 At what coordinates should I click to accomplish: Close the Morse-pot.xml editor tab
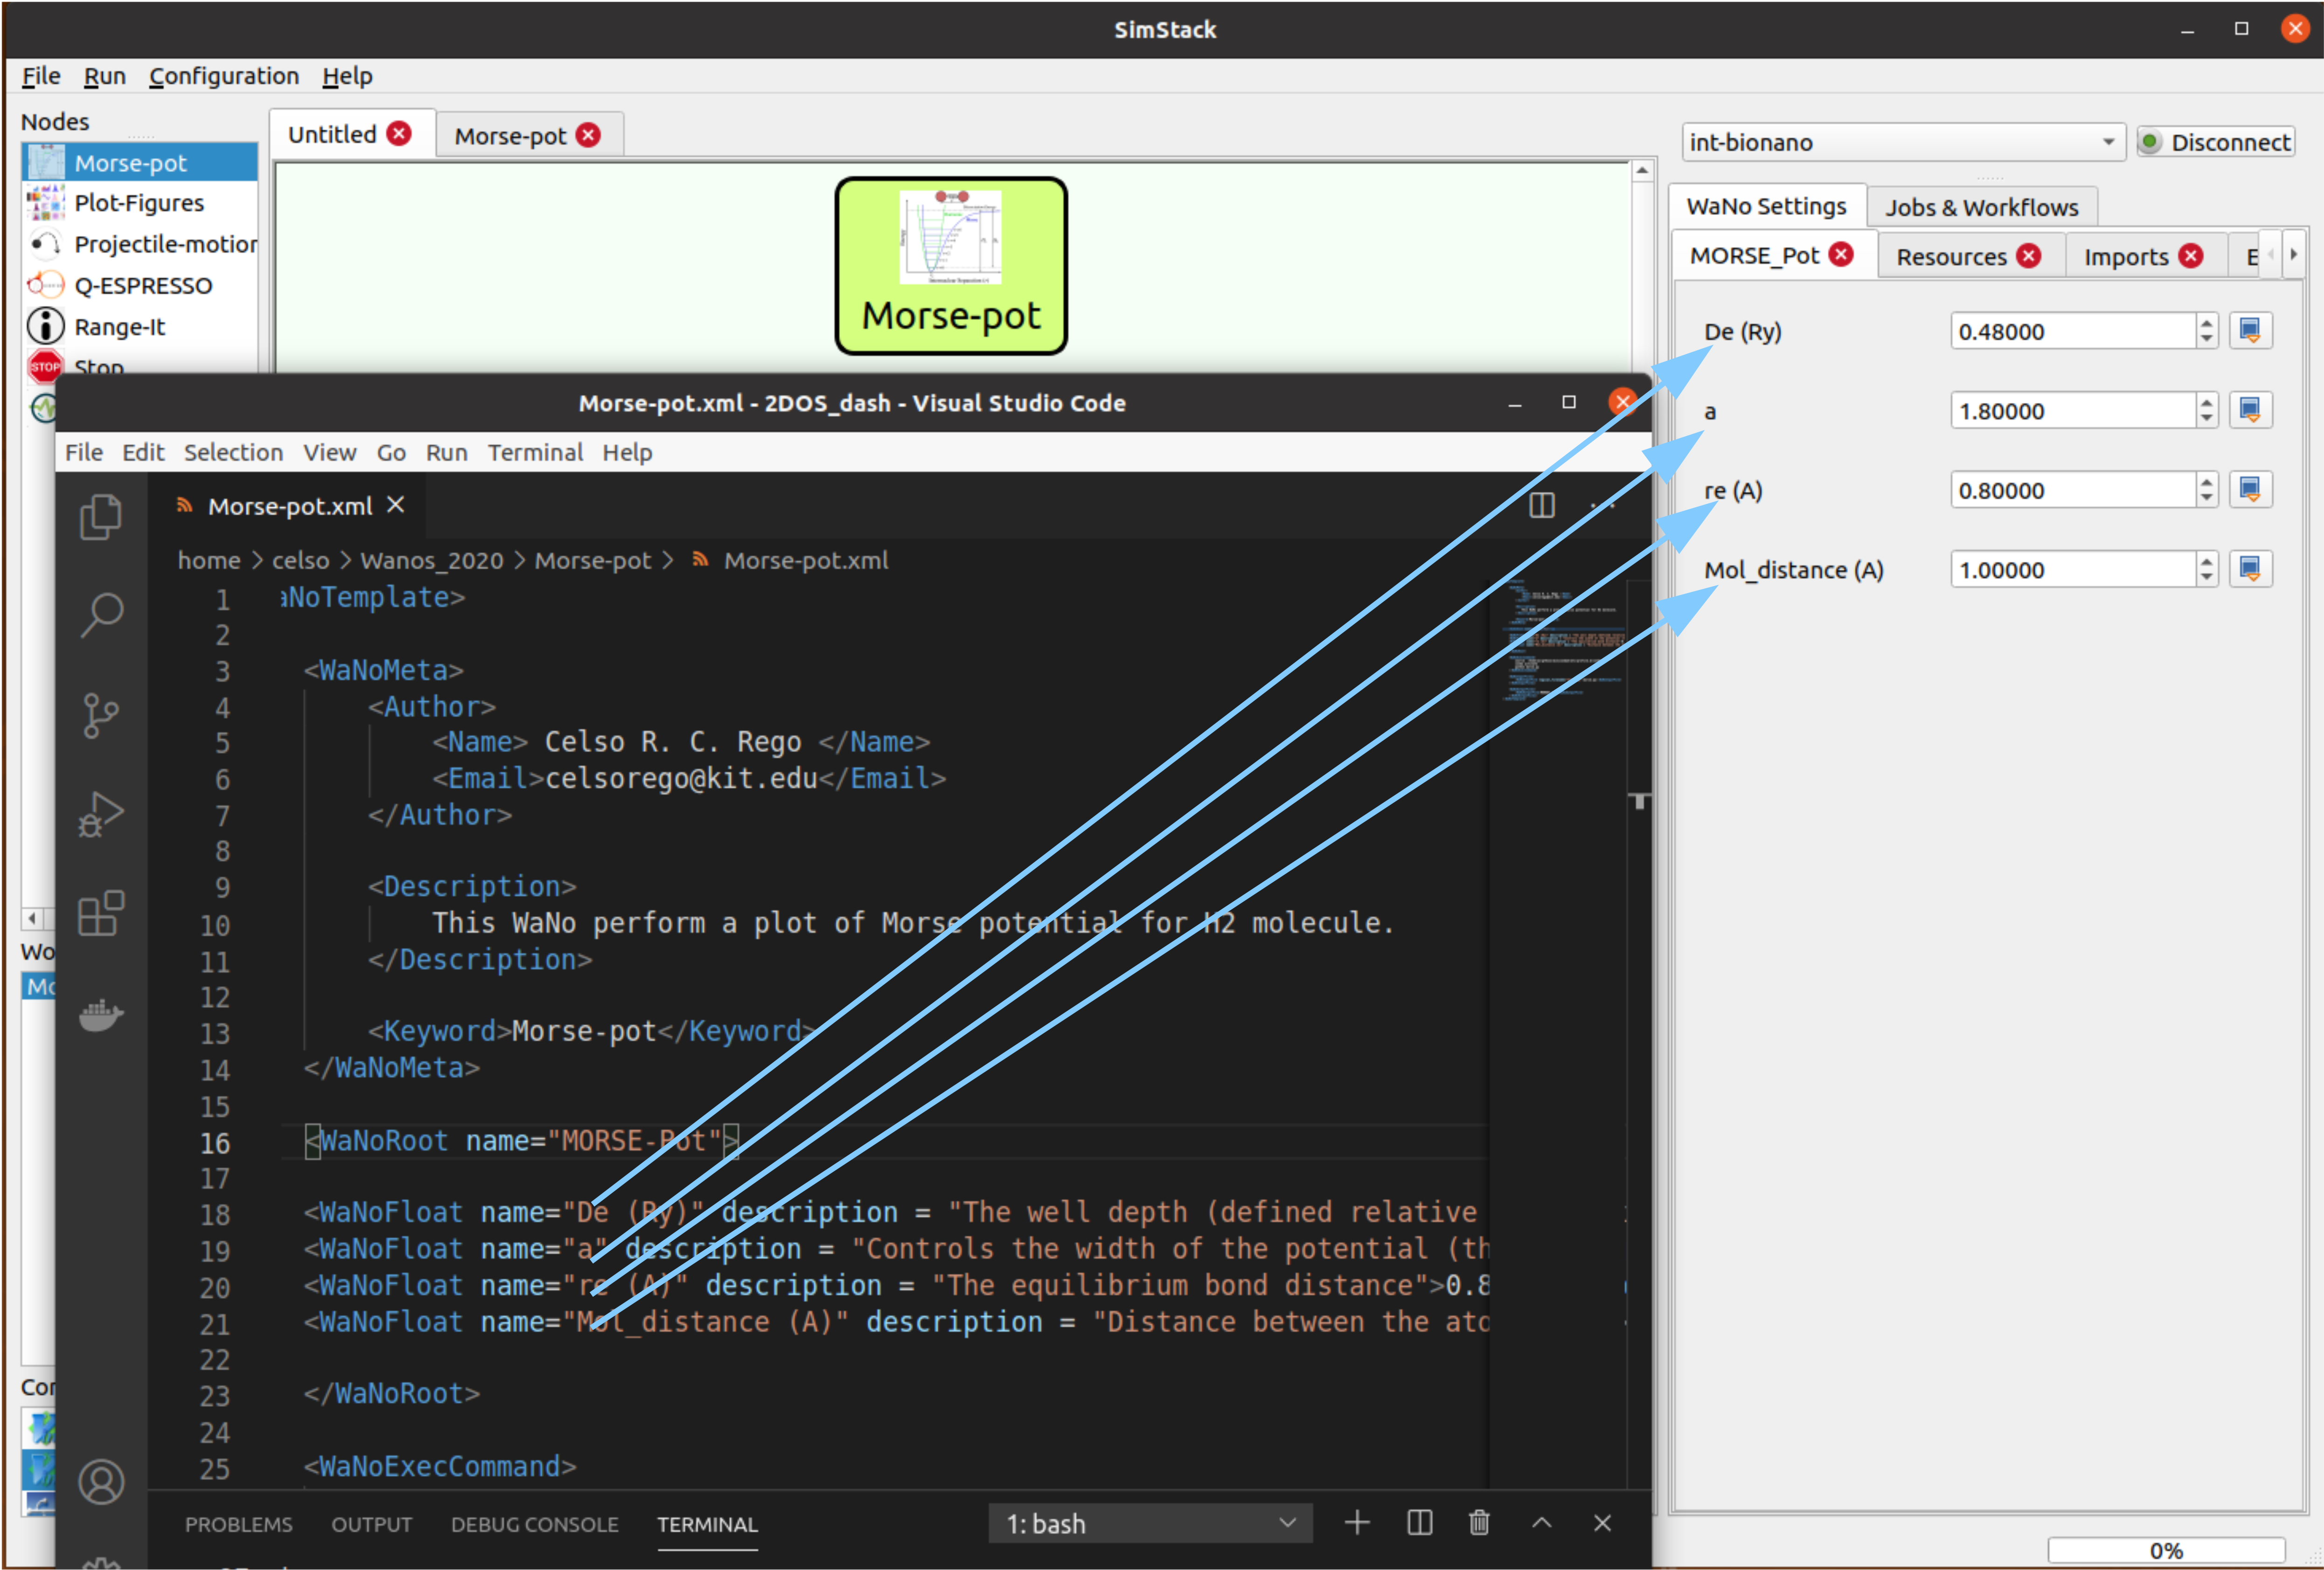click(396, 505)
